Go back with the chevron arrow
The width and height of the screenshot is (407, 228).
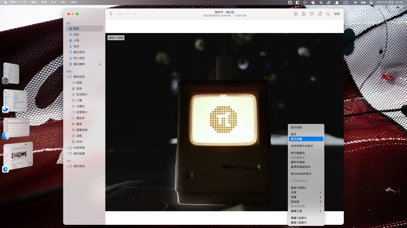click(111, 14)
